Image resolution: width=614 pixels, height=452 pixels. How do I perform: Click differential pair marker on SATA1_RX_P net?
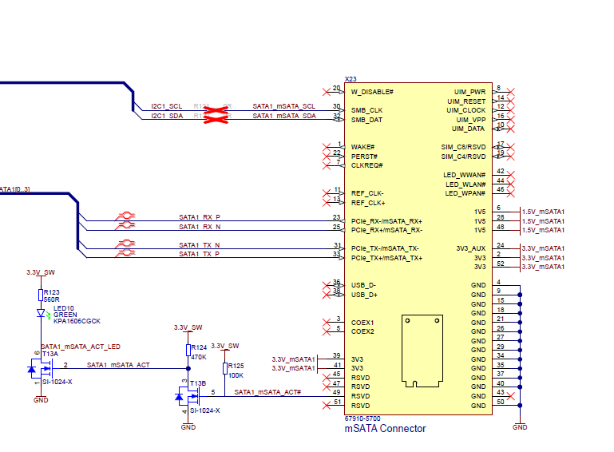point(125,217)
